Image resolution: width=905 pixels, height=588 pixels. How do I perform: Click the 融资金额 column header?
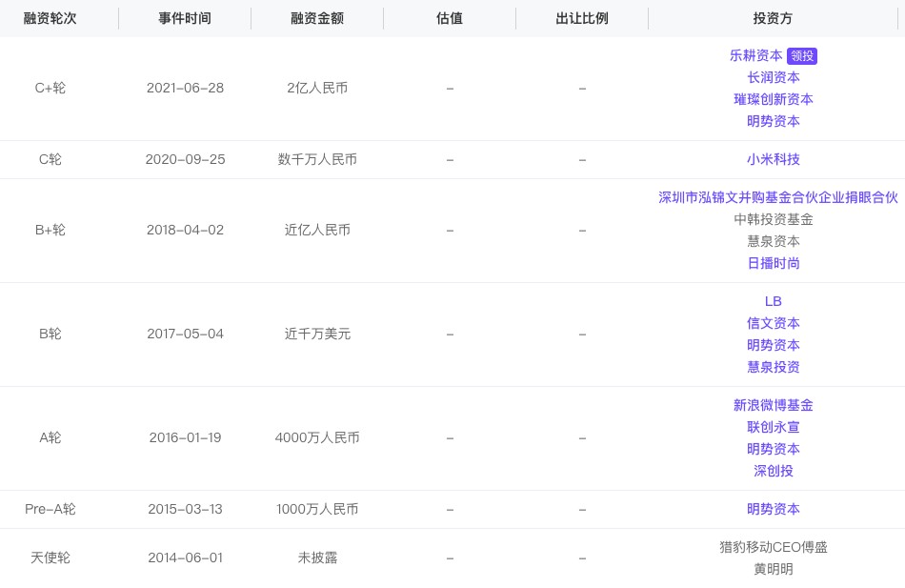click(317, 18)
